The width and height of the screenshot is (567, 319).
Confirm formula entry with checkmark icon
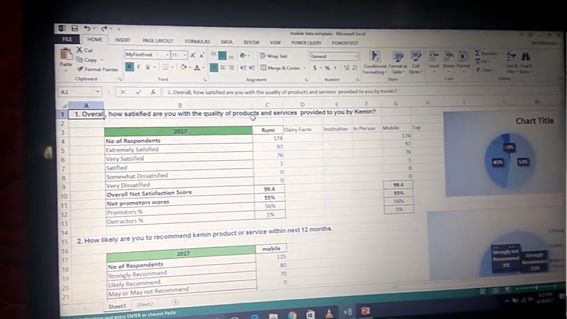click(138, 92)
